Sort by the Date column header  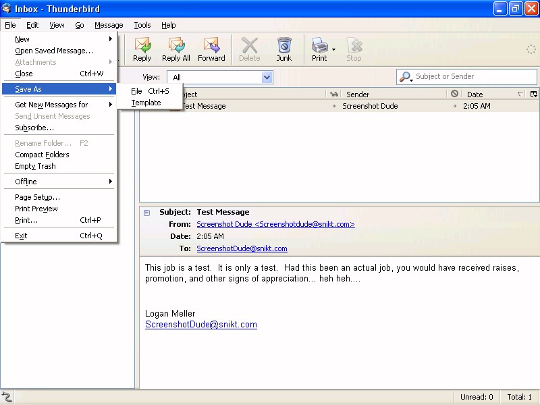[494, 94]
